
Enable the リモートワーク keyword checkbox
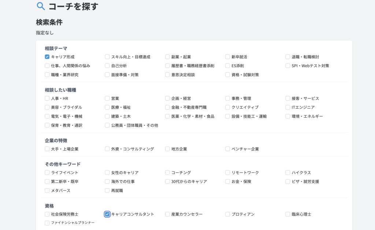coord(228,172)
